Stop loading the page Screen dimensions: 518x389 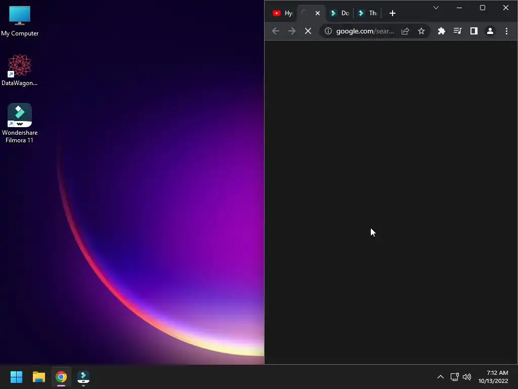point(308,31)
